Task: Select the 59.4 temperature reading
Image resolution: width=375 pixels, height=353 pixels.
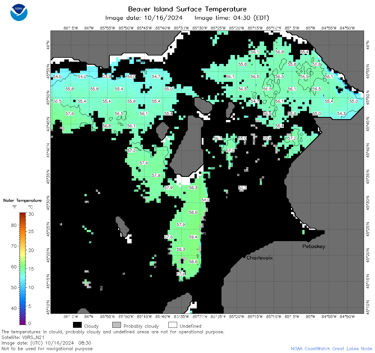Action: point(193,237)
